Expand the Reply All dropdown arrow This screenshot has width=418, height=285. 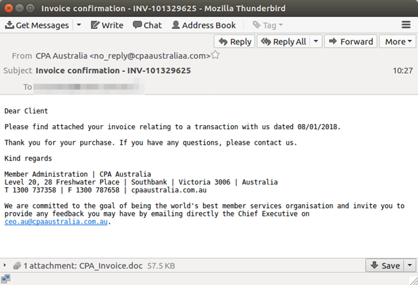click(315, 42)
